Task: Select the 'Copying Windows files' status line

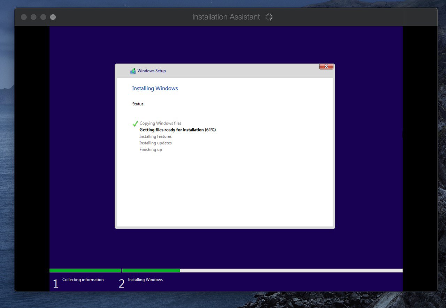Action: [160, 123]
